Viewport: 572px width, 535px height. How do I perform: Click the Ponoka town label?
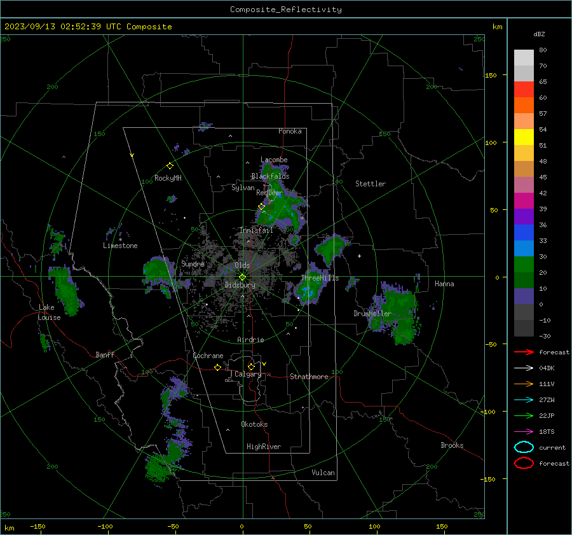click(x=290, y=131)
